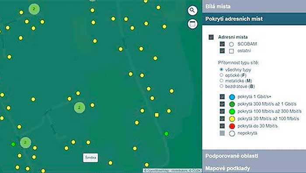Toggle checkbox for 100 Mbit/s až 300 Mbit/s

222,111
